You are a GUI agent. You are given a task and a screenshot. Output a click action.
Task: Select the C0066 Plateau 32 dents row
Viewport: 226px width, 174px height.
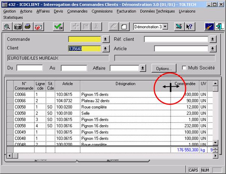(x=95, y=101)
